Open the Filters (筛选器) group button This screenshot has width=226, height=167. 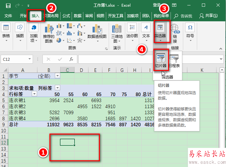click(160, 32)
